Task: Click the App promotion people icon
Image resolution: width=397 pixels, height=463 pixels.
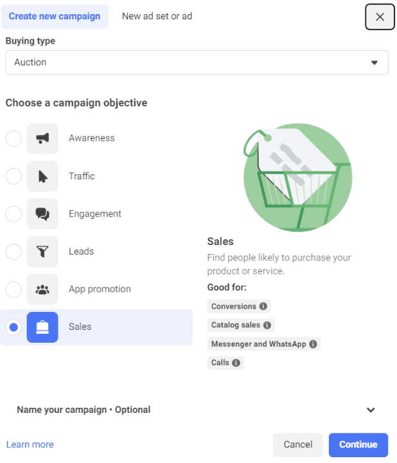Action: pyautogui.click(x=42, y=289)
